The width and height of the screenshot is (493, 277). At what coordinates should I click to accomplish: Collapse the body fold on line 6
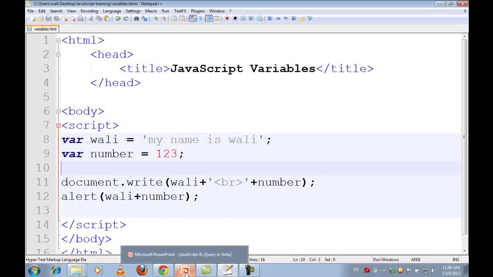click(58, 111)
